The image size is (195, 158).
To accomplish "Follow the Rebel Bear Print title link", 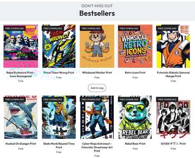I will pos(135,144).
